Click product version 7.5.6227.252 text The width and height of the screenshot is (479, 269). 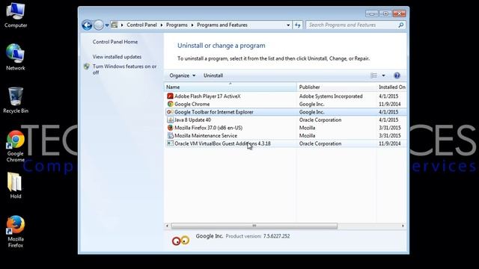276,236
